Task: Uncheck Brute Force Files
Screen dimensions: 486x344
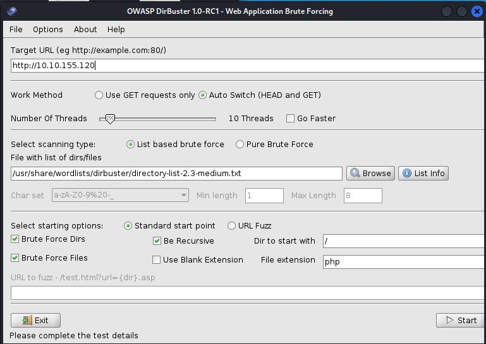Action: point(15,258)
